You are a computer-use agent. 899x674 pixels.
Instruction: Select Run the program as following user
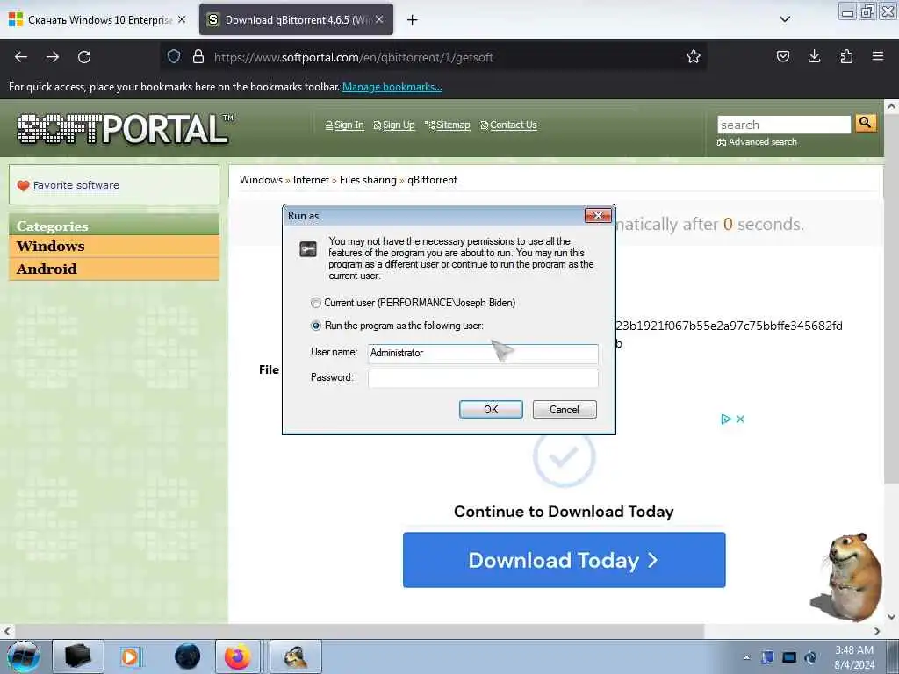tap(316, 326)
